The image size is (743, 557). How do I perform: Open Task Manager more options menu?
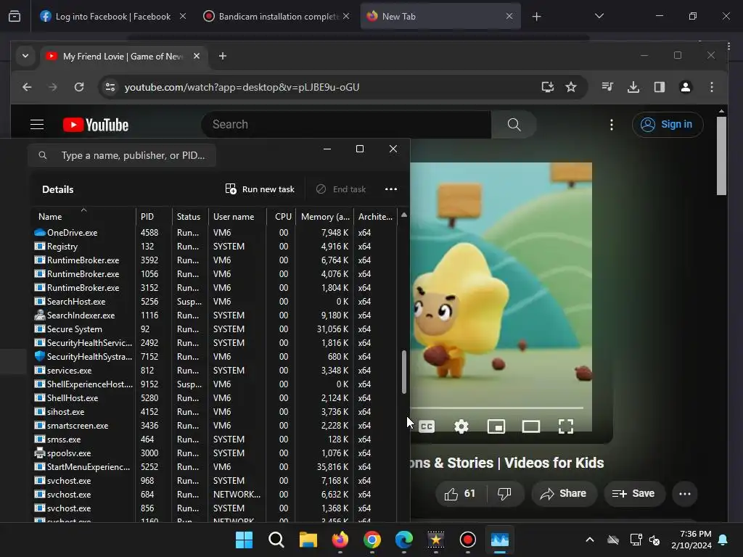pos(391,189)
